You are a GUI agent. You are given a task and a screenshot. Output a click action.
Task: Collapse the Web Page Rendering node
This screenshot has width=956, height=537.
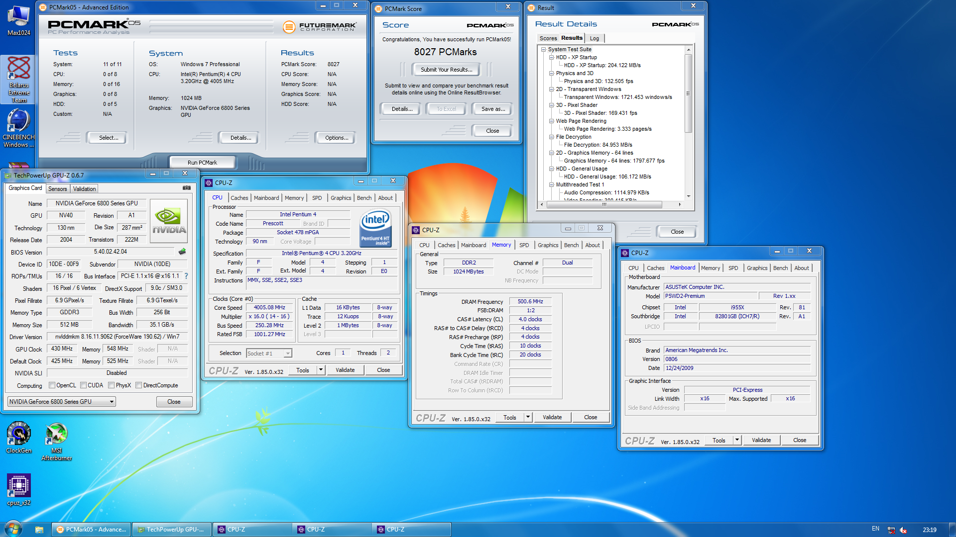point(551,121)
